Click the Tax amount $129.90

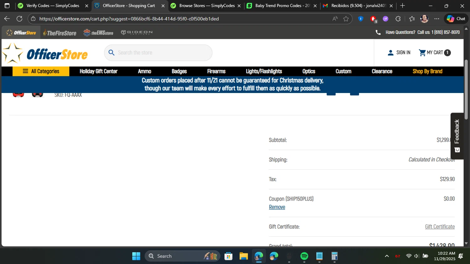click(x=447, y=179)
